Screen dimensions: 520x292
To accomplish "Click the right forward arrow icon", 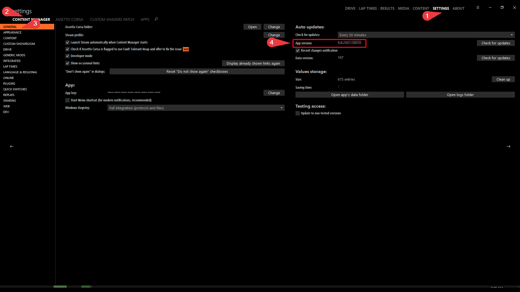I will pyautogui.click(x=508, y=146).
